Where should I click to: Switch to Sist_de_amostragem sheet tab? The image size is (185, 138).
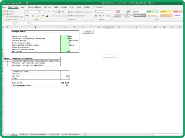(x=39, y=134)
